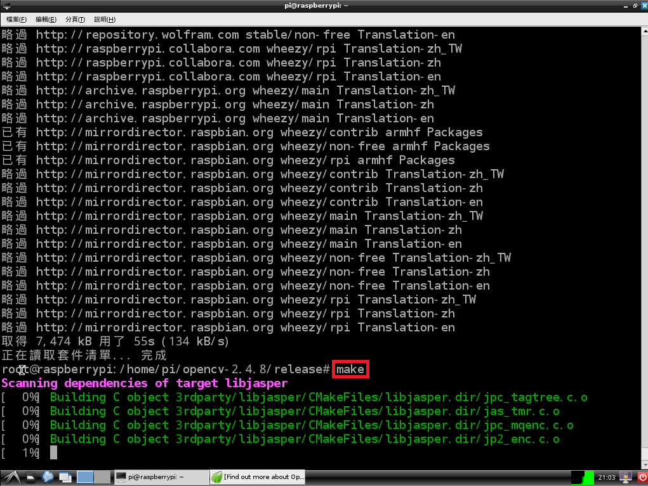Launch the web browser globe icon
Image resolution: width=648 pixels, height=486 pixels.
48,477
